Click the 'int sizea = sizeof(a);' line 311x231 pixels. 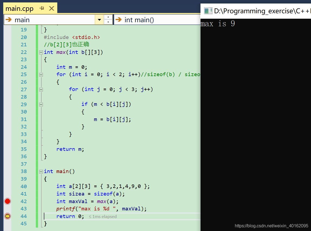[91, 194]
